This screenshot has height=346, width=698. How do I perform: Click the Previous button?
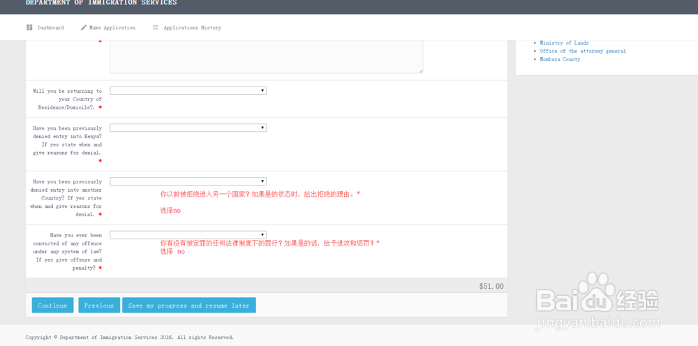(x=99, y=306)
